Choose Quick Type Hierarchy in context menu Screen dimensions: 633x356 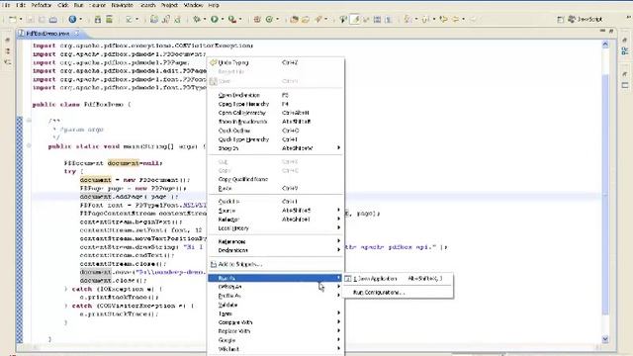coord(276,139)
